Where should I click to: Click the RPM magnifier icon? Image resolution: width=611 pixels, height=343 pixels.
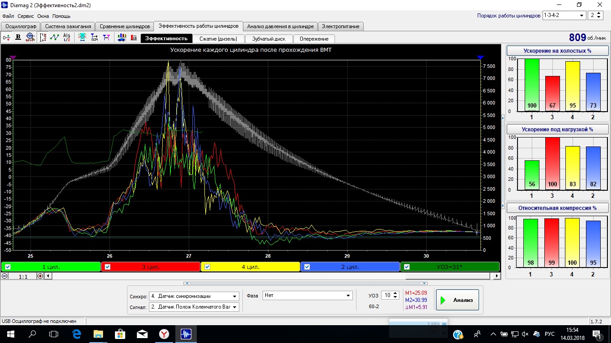click(x=30, y=38)
